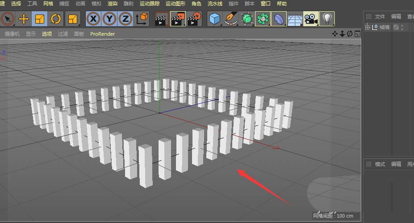Viewport: 414px width, 223px height.
Task: Open the 渲染 menu
Action: click(113, 4)
